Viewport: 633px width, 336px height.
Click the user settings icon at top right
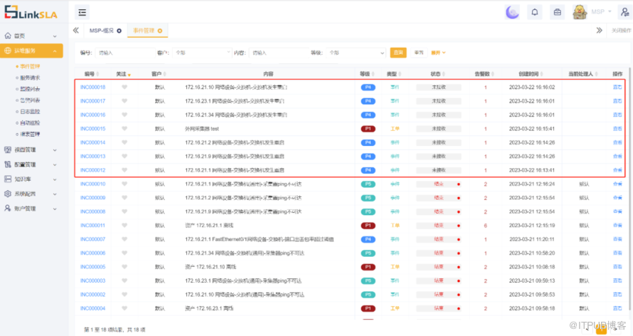coord(621,12)
